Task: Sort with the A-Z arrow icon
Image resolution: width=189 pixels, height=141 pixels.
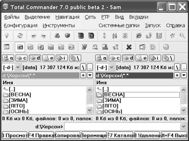Action: tap(115, 36)
